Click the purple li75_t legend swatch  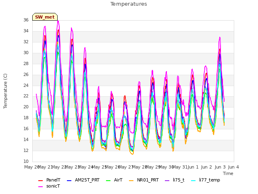point(167,181)
